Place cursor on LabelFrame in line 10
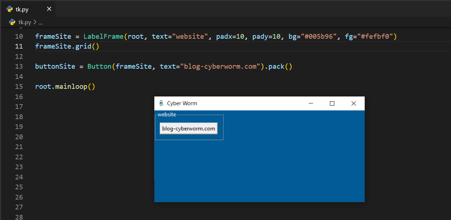Viewport: 451px width, 220px height. [x=104, y=37]
